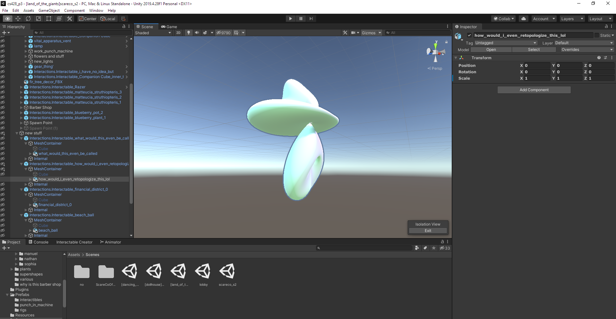
Task: Open the scareco_s2 scene asset
Action: click(227, 275)
